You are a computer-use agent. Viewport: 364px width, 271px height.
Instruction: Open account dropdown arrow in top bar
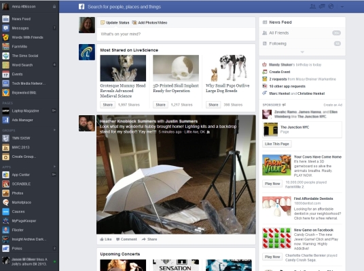point(342,7)
